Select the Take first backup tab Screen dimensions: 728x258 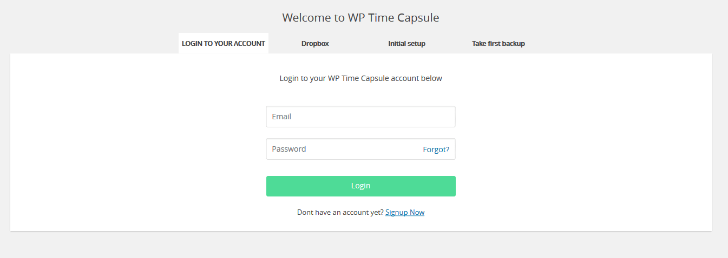[x=498, y=43]
